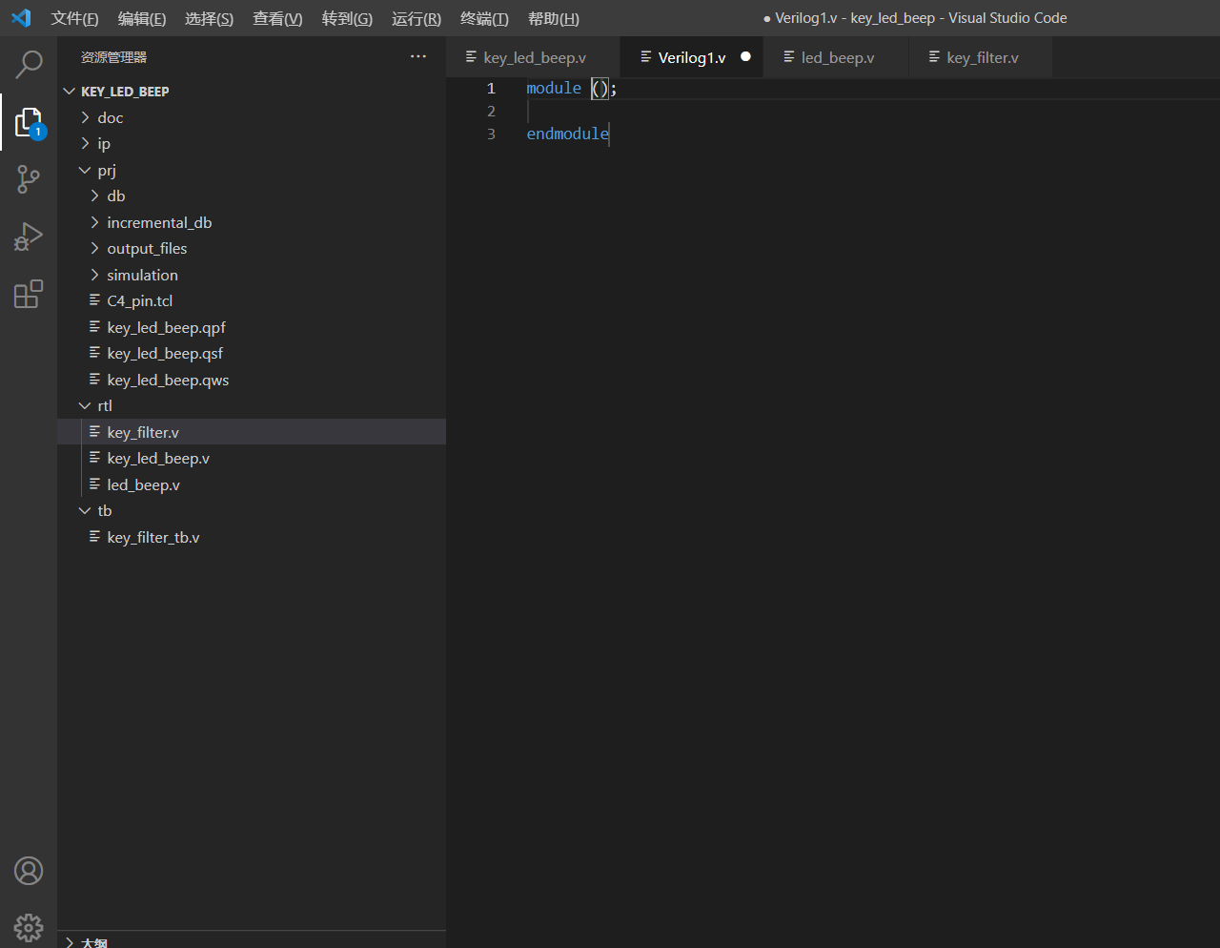Open Explorer panel more actions ellipsis

[x=418, y=57]
